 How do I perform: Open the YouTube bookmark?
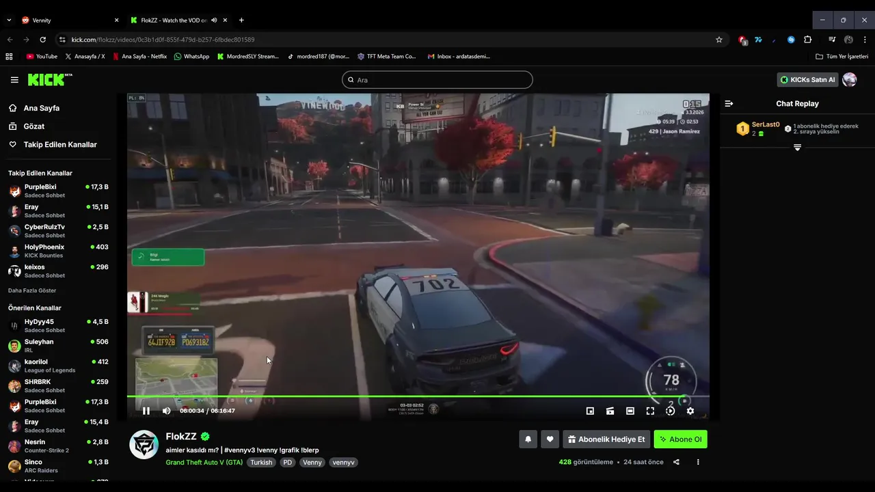pyautogui.click(x=42, y=57)
